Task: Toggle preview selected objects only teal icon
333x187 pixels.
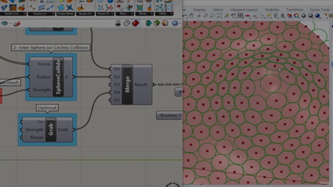Action: 148,23
